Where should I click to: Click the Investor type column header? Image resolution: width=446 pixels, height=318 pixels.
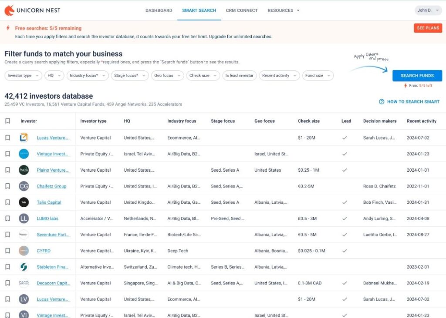click(93, 121)
